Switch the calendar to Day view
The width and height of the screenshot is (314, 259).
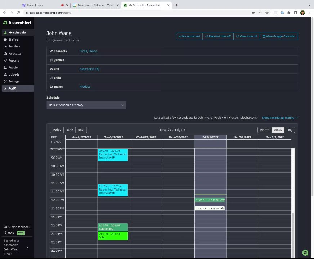click(290, 130)
